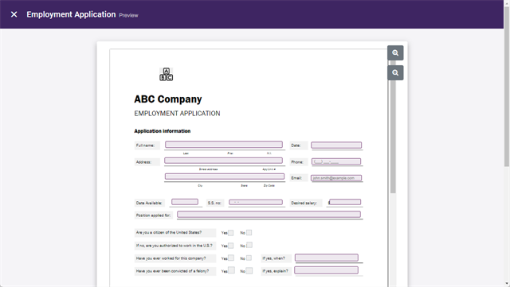Click the City, State, Zip Code field
This screenshot has height=287, width=510.
225,176
